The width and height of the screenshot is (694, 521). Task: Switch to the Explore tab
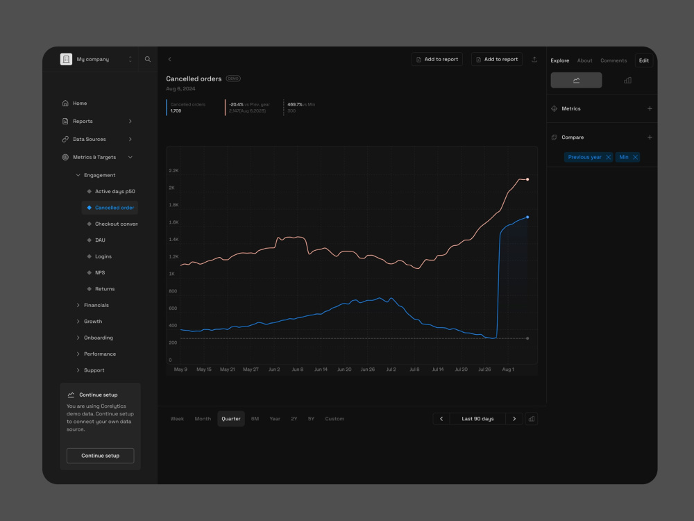pyautogui.click(x=560, y=60)
